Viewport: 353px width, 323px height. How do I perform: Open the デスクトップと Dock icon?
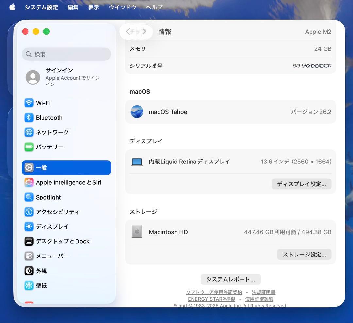pos(29,241)
